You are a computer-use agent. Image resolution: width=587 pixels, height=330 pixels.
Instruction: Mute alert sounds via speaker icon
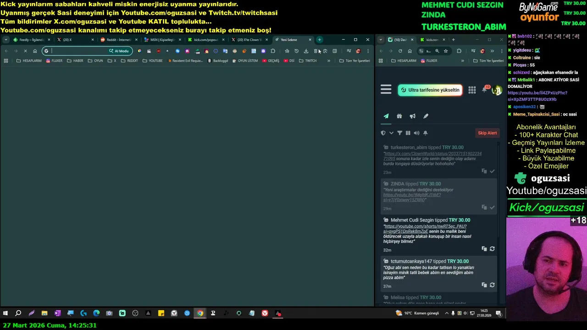[x=416, y=133]
